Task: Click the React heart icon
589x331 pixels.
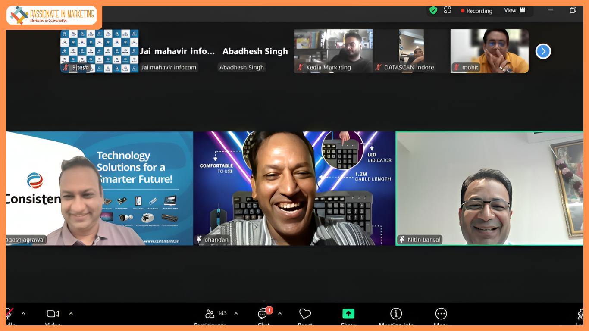Action: pyautogui.click(x=305, y=314)
